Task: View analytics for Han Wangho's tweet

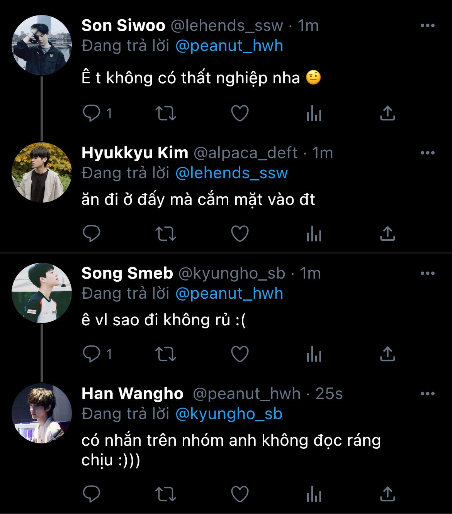Action: pyautogui.click(x=314, y=494)
